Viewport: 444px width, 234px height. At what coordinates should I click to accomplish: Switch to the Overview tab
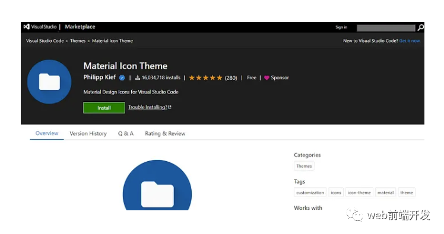pyautogui.click(x=47, y=133)
